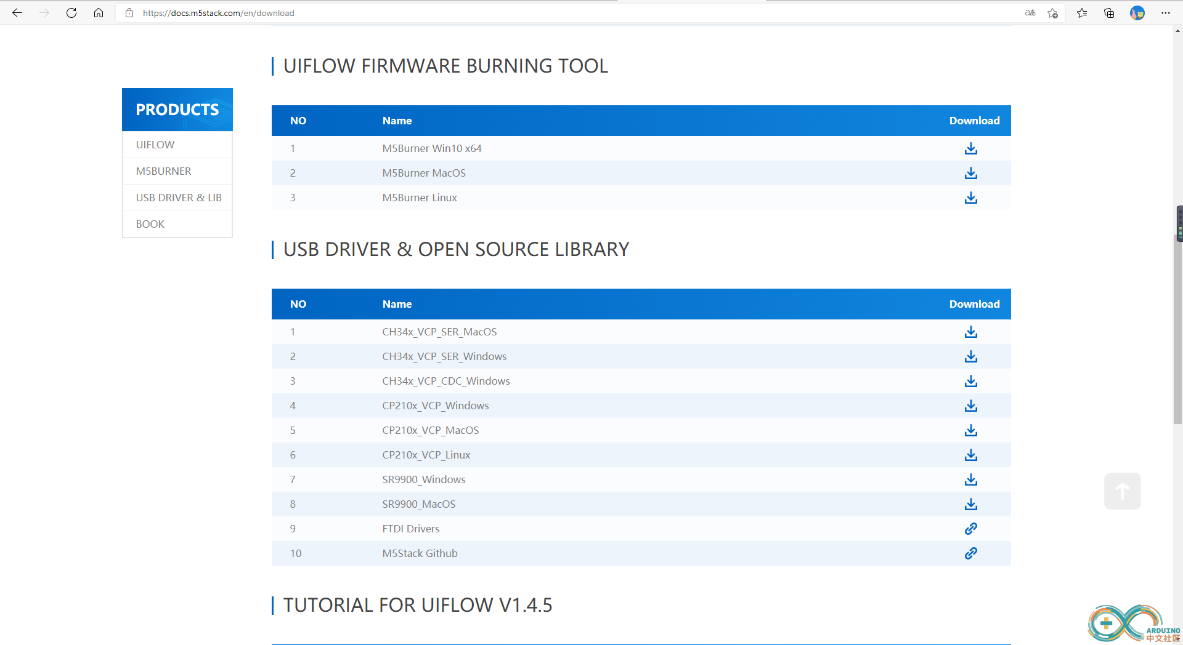Download CH34x_VCP_SER_Windows driver
The width and height of the screenshot is (1183, 645).
click(971, 356)
